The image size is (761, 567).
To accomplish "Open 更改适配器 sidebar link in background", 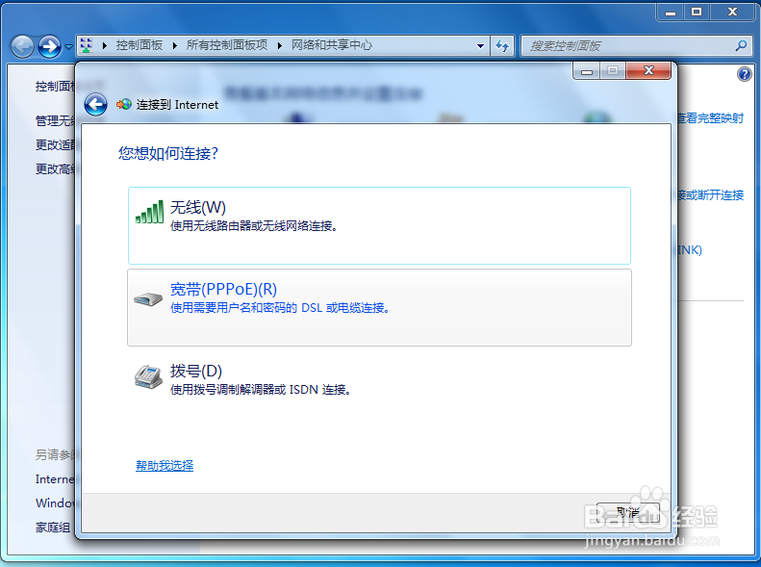I will pyautogui.click(x=55, y=144).
